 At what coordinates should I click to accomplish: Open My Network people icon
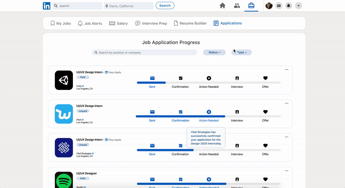(x=237, y=6)
